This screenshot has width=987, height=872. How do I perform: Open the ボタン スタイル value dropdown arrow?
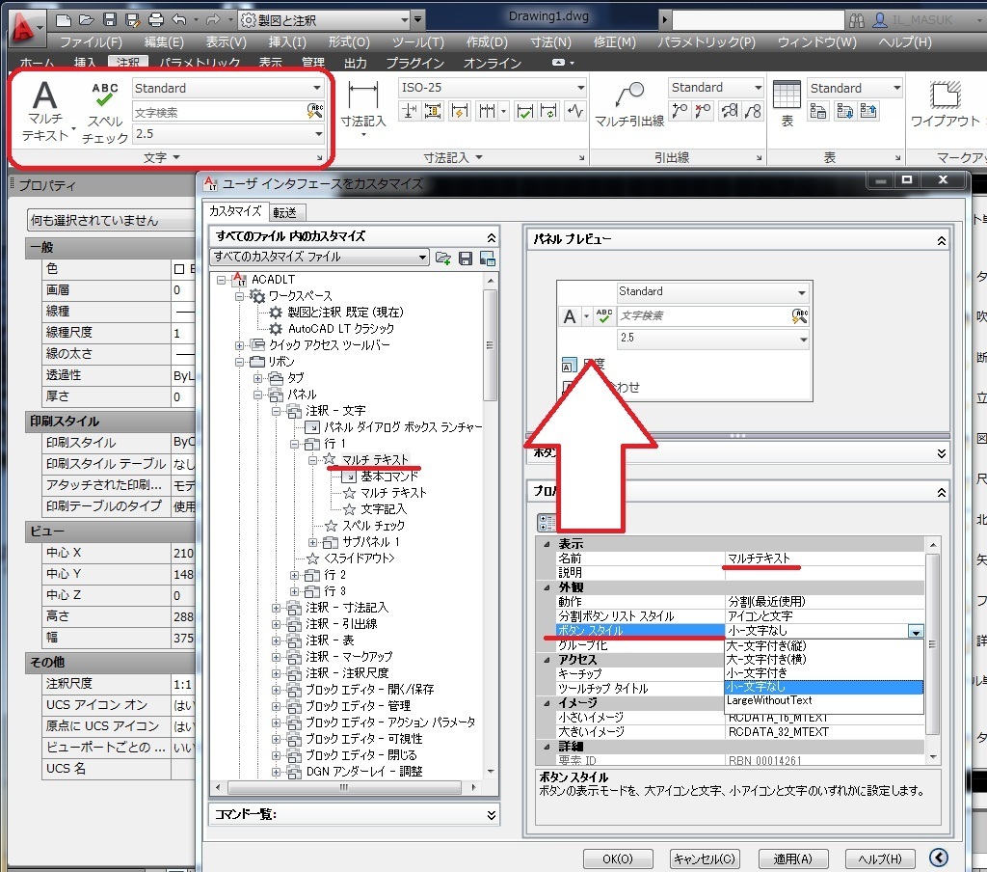click(x=916, y=631)
